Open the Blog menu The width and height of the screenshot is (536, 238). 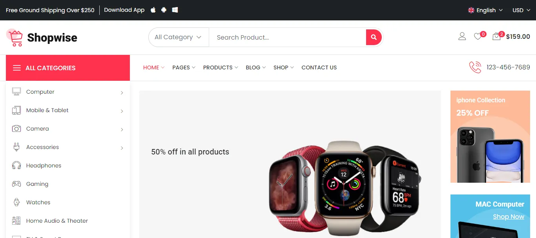[256, 67]
